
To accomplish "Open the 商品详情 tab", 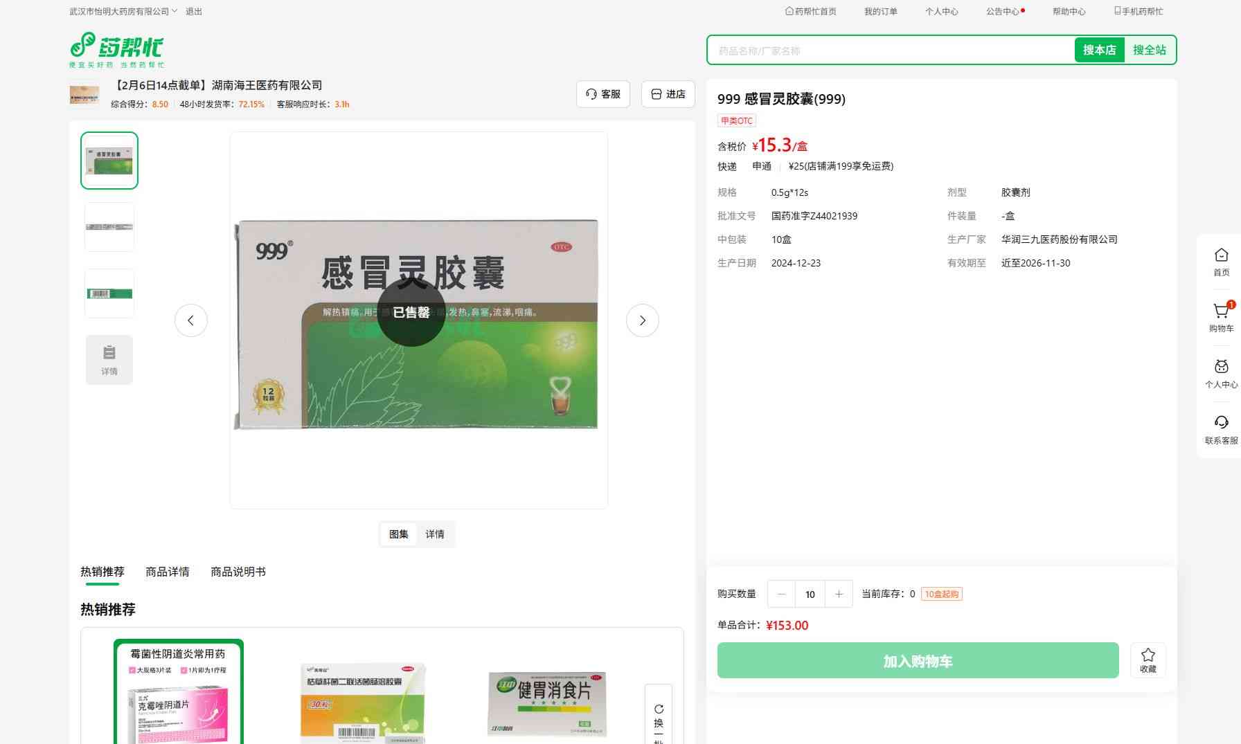I will (x=167, y=572).
